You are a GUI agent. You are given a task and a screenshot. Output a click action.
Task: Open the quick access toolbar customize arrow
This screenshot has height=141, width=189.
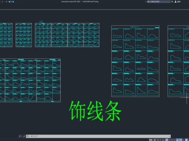click(x=7, y=2)
